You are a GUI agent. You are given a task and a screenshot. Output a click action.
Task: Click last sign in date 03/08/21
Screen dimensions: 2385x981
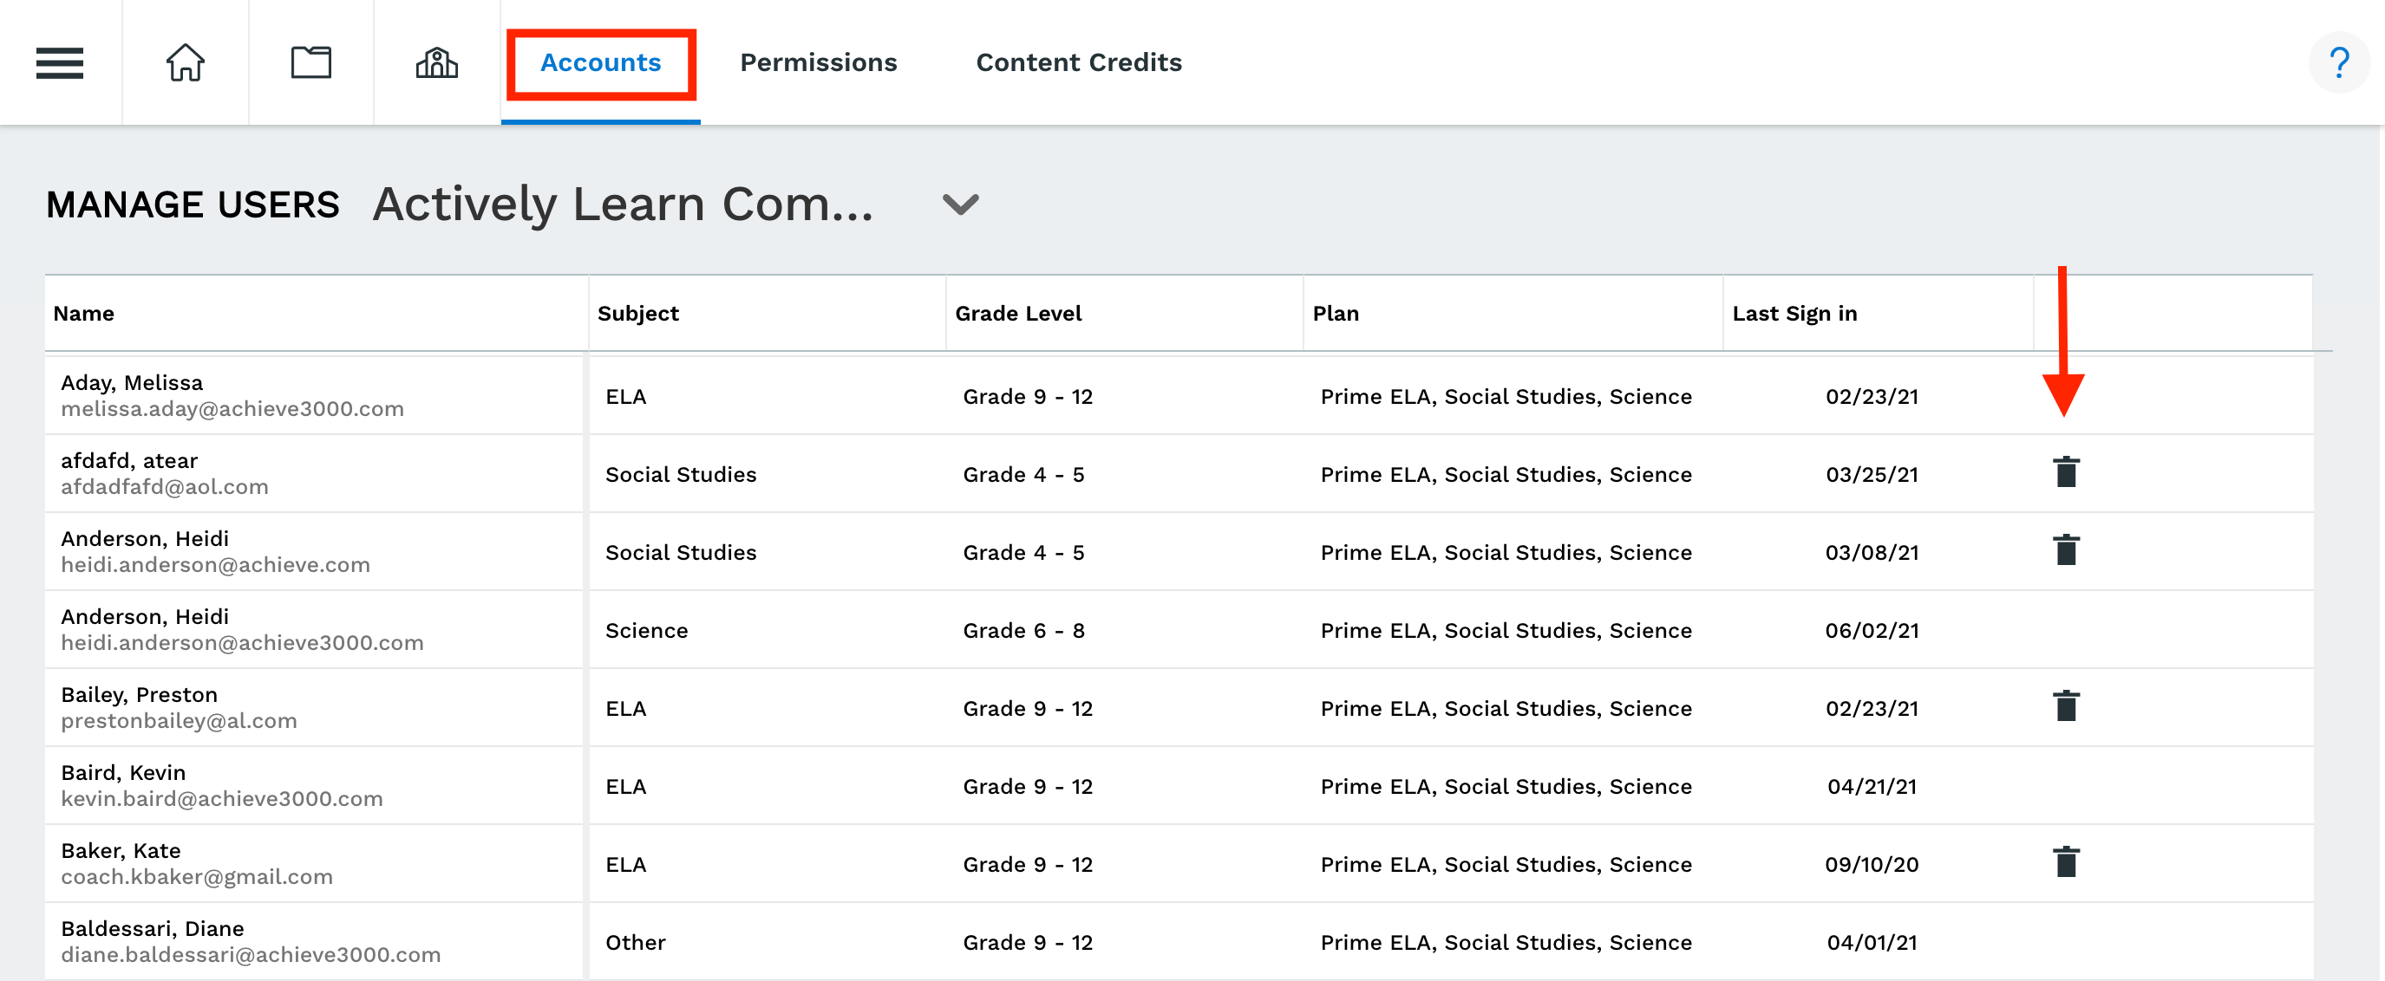[x=1872, y=553]
